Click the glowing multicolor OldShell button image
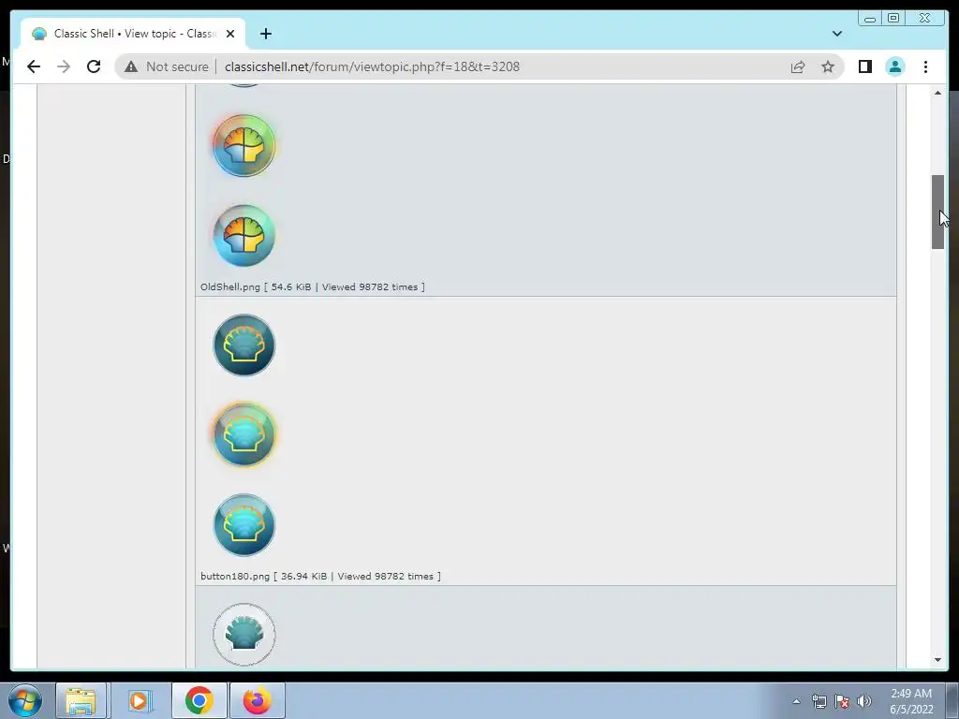959x719 pixels. point(244,145)
